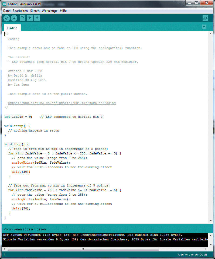215x259 pixels.
Task: Expand the tab options dropdown arrow
Action: [x=204, y=27]
